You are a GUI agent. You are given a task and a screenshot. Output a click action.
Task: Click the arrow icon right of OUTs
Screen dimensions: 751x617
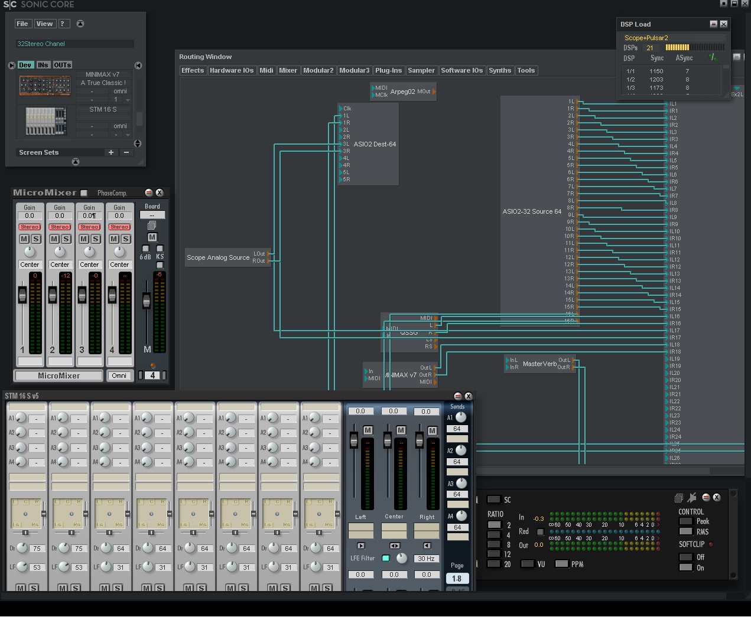138,66
